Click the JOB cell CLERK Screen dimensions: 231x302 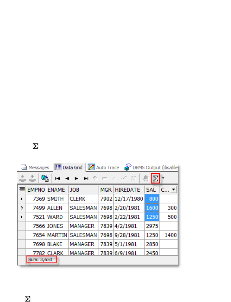(84, 199)
